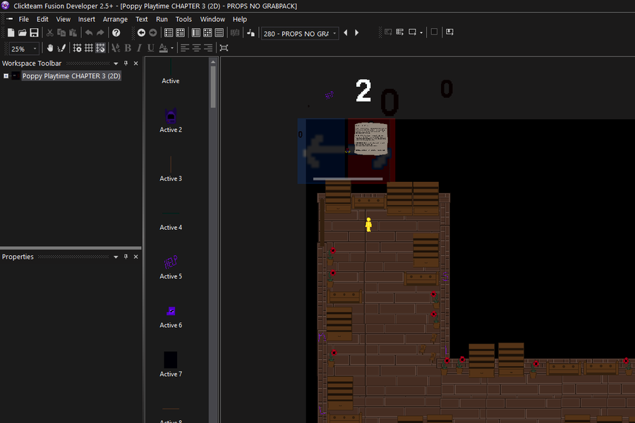This screenshot has height=423, width=635.
Task: Undo the last action
Action: pyautogui.click(x=89, y=33)
